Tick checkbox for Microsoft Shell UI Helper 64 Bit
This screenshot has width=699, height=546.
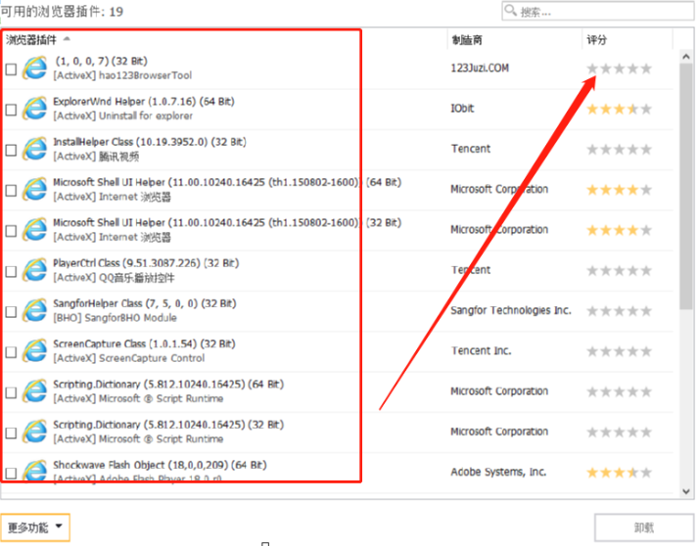coord(11,191)
